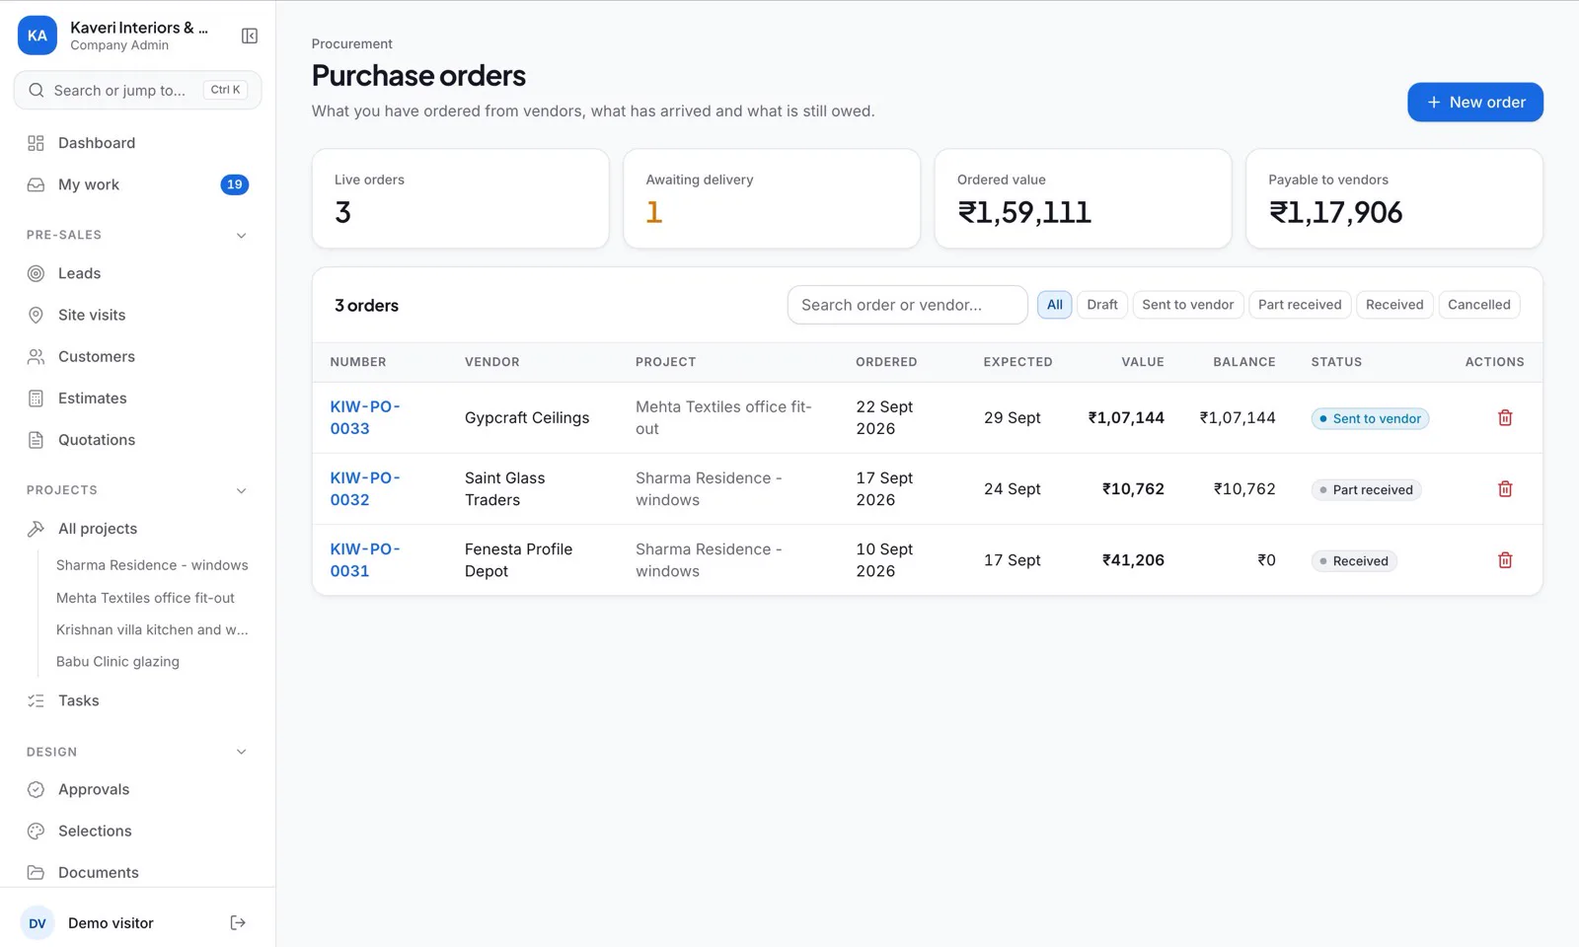Screen dimensions: 1579x947
Task: Go to Selections page
Action: click(x=137, y=831)
